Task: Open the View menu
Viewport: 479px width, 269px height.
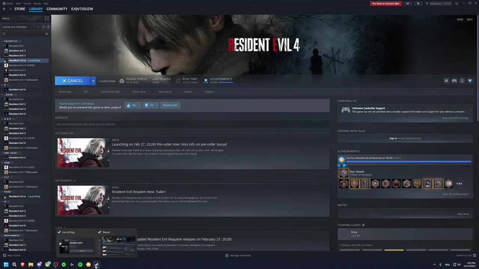Action: 18,3
